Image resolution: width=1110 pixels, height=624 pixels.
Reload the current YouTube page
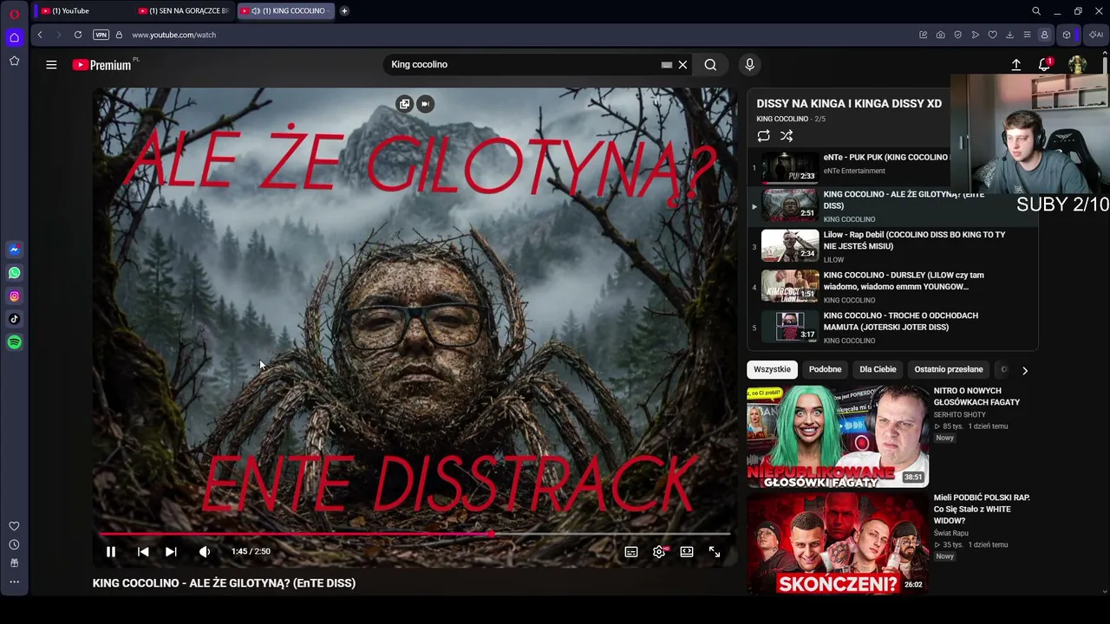[x=78, y=35]
